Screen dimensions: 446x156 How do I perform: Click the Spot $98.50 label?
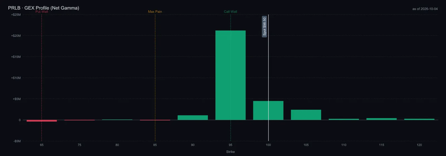pyautogui.click(x=265, y=27)
